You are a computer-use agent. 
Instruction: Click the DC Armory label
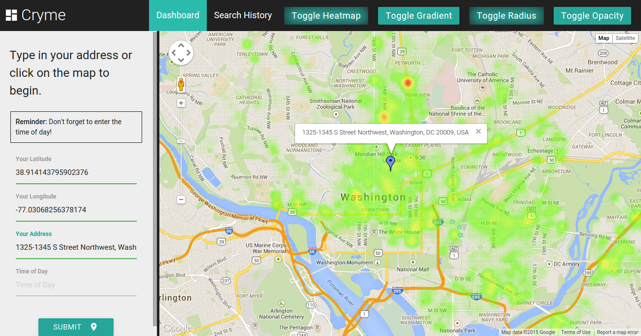coord(567,264)
